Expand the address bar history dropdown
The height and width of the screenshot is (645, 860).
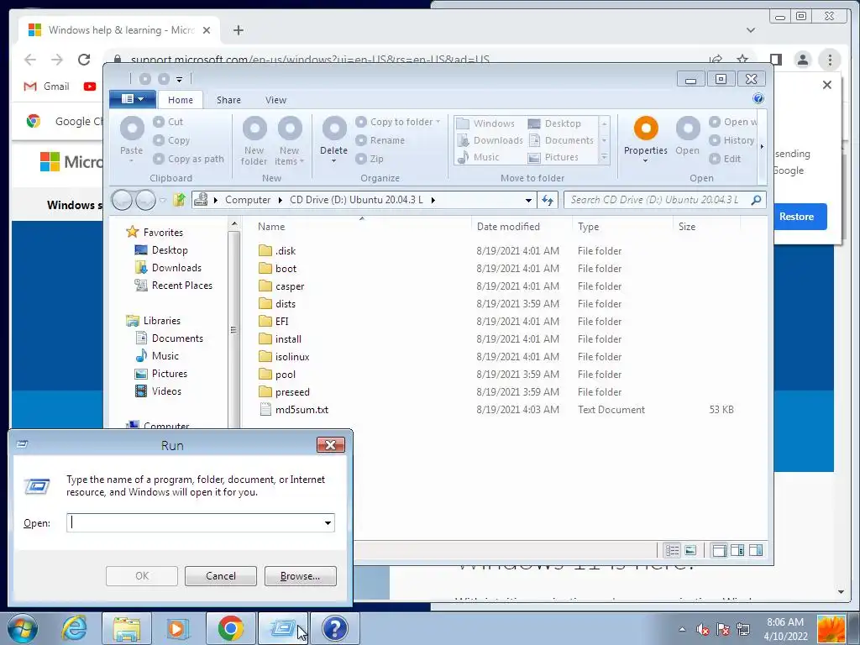(528, 200)
